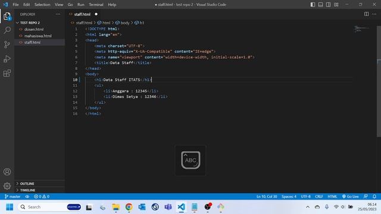This screenshot has width=381, height=214.
Task: Toggle the primary side bar layout icon
Action: coord(313,5)
